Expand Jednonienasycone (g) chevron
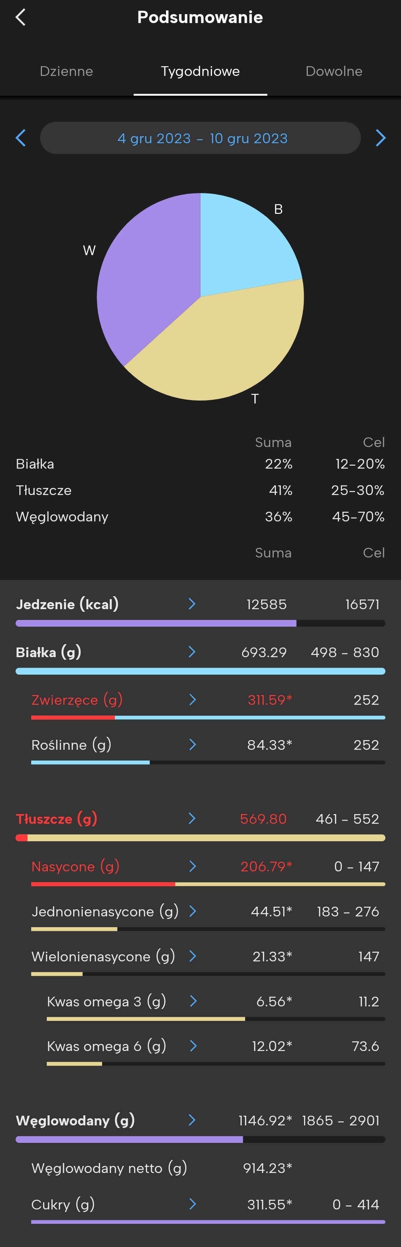 pyautogui.click(x=192, y=911)
